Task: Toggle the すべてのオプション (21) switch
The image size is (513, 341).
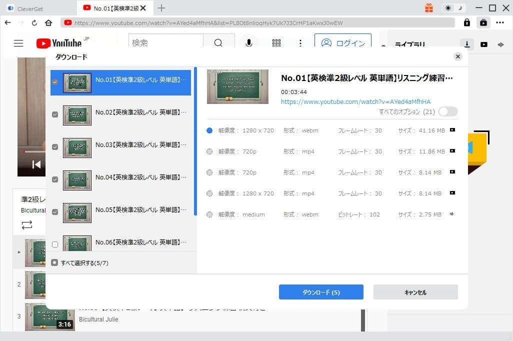Action: click(447, 111)
